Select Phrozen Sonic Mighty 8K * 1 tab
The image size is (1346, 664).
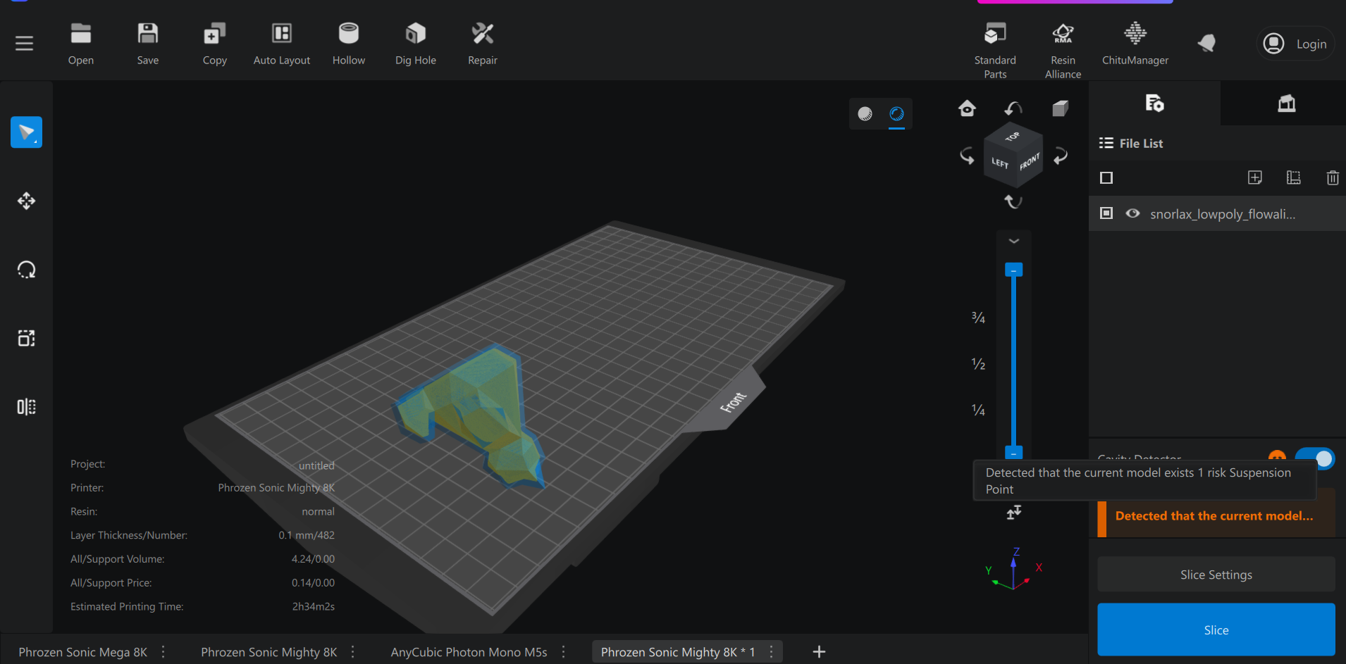click(x=678, y=652)
